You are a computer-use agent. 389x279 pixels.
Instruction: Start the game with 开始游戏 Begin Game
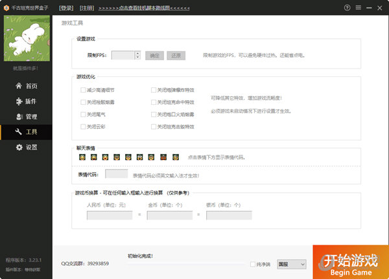[351, 262]
